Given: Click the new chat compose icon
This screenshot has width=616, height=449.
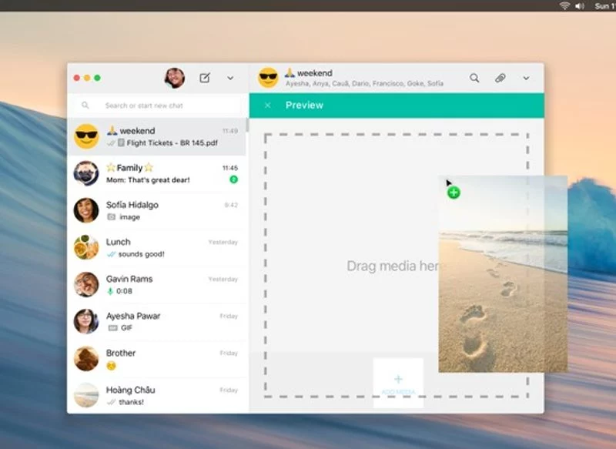Looking at the screenshot, I should [x=205, y=78].
